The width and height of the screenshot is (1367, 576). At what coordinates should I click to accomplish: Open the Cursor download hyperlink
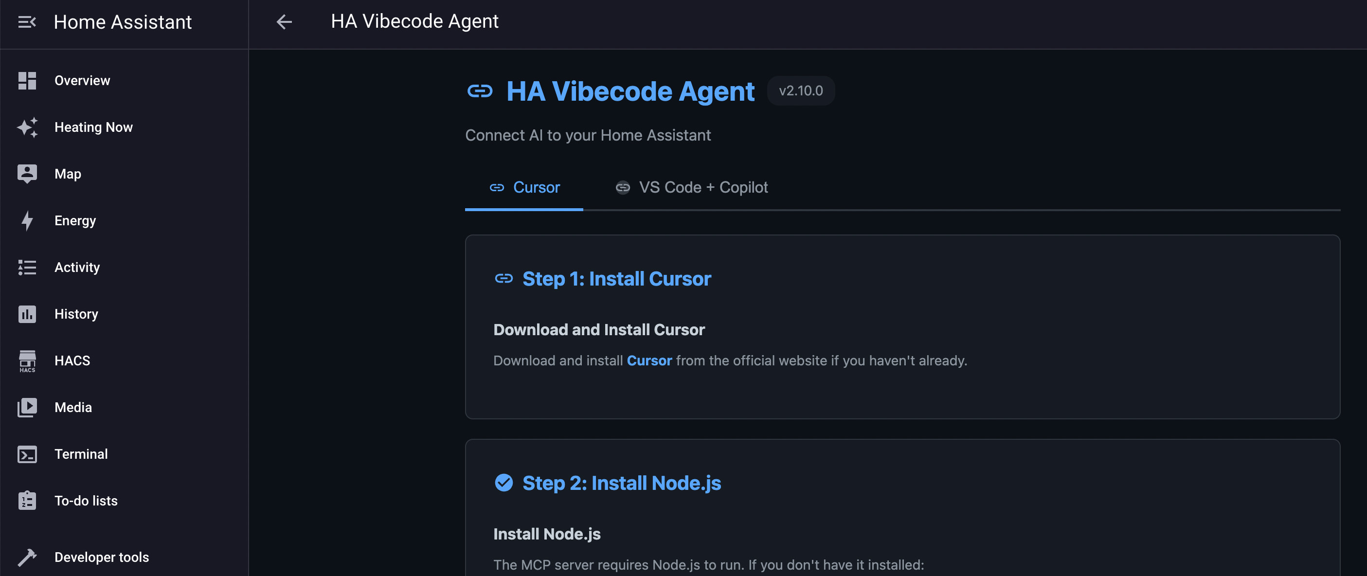[x=649, y=360]
